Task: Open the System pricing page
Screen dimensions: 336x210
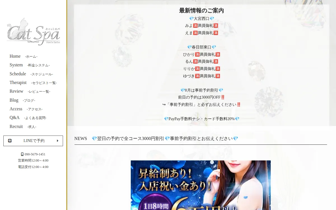Action: (x=29, y=65)
